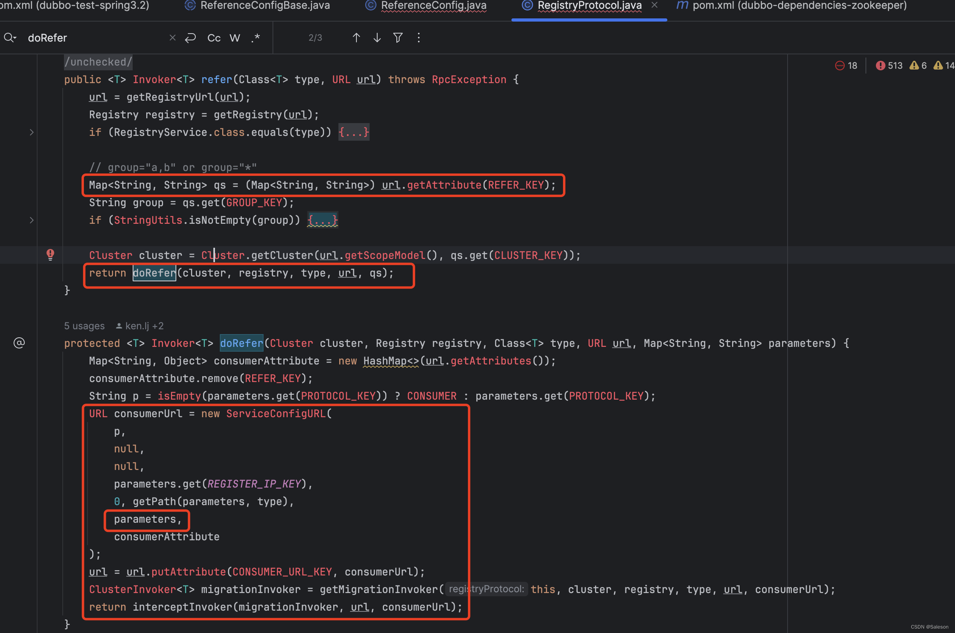Select RegistryProtocol.java tab
The height and width of the screenshot is (633, 955).
point(589,6)
